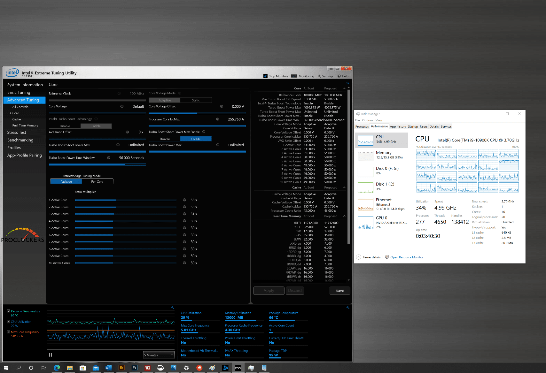Disable Turbo Boost Short Power Max
The height and width of the screenshot is (373, 546).
tap(165, 139)
